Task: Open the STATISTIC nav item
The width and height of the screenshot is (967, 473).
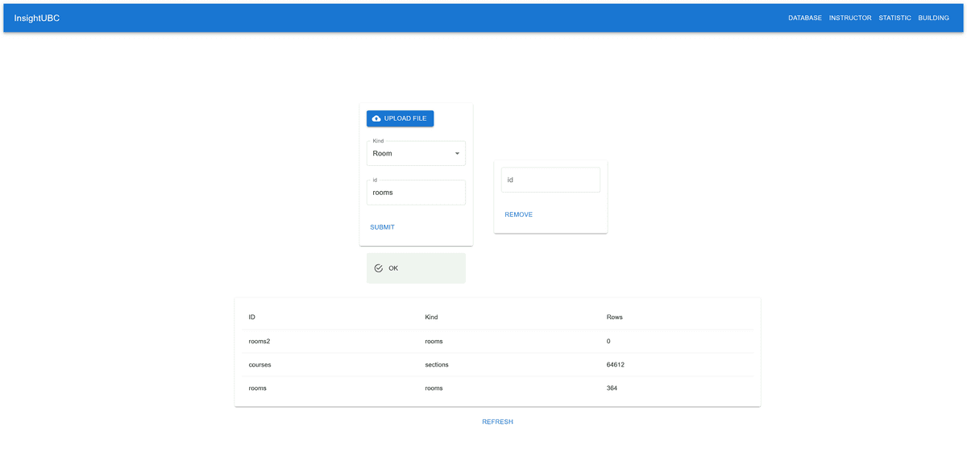Action: coord(894,18)
